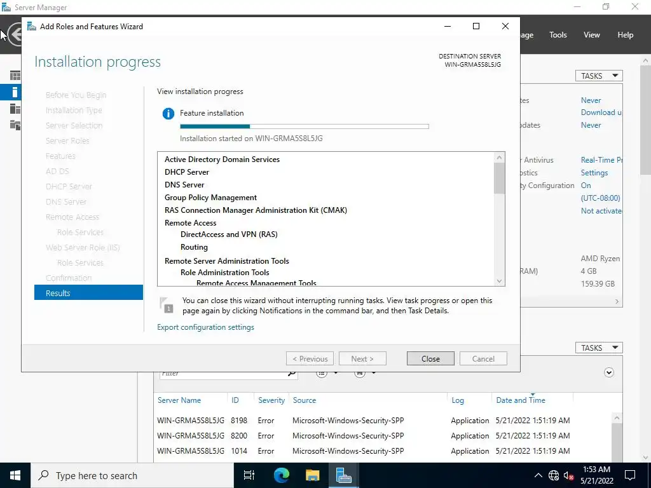Sort events by the Date and Time column
This screenshot has height=488, width=651.
521,400
